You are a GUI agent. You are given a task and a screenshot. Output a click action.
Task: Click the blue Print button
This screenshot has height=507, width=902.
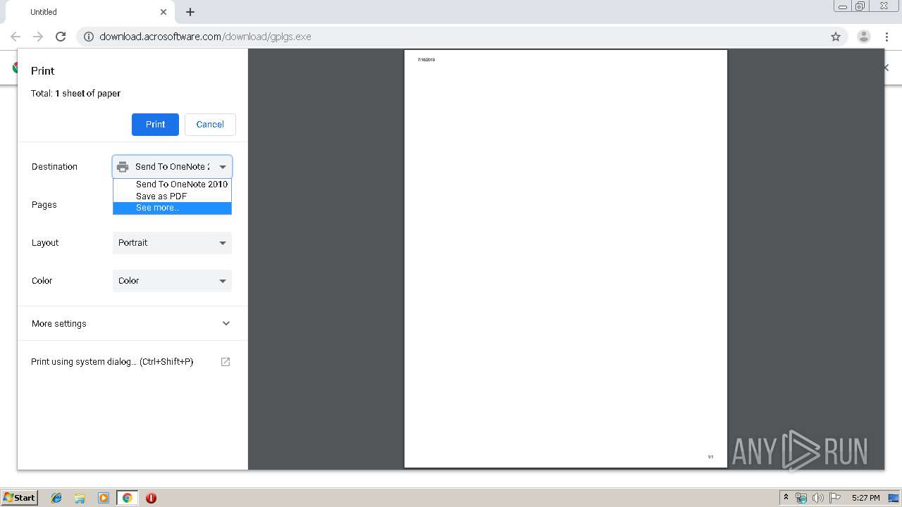click(155, 124)
